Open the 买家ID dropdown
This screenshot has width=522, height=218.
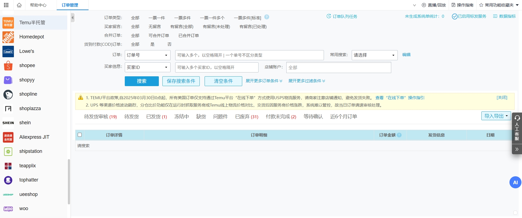(147, 67)
